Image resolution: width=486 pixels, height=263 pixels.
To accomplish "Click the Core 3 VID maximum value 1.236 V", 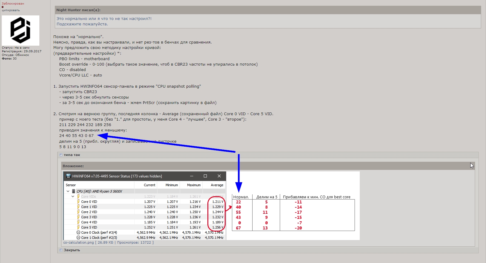I will click(195, 217).
